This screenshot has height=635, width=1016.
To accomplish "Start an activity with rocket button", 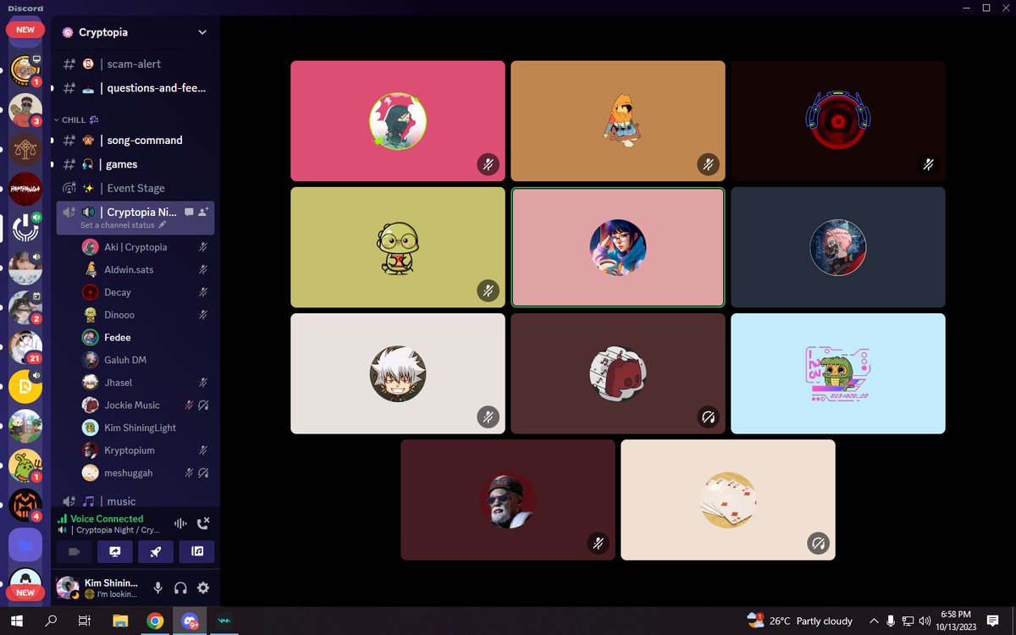I will point(156,551).
